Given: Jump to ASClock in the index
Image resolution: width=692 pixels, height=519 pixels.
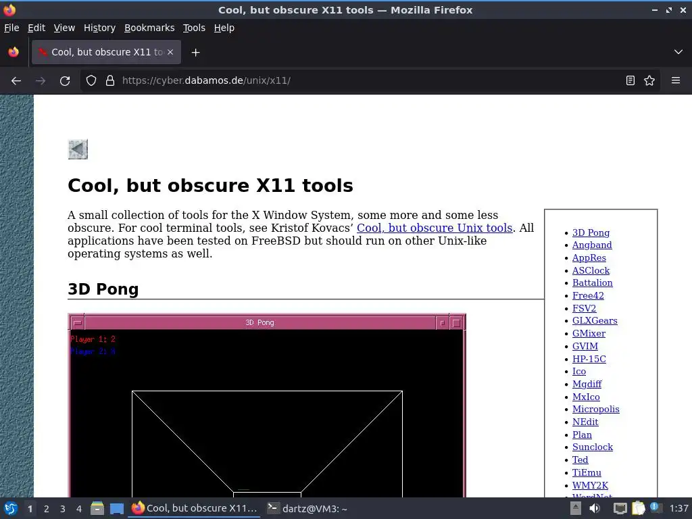Looking at the screenshot, I should coord(591,270).
